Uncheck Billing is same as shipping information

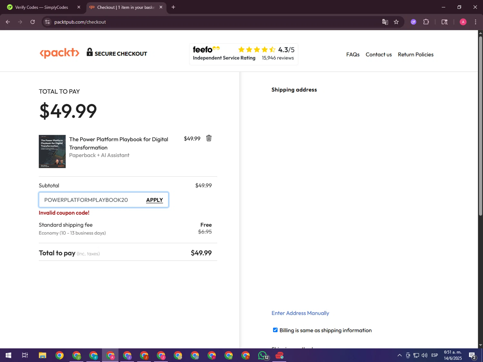(x=275, y=330)
